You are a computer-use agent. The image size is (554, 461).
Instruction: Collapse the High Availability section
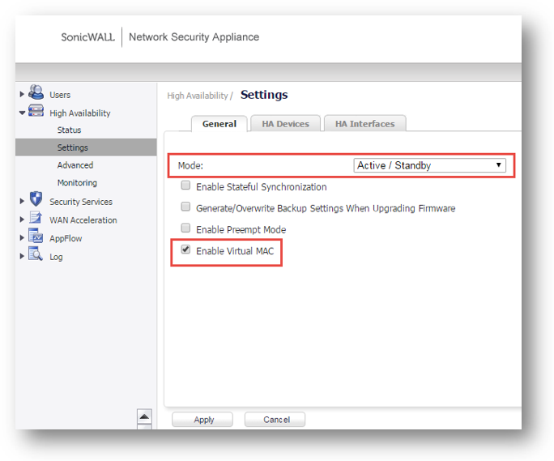point(22,113)
